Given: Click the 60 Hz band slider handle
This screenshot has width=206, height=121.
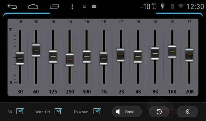Looking at the screenshot, I should tap(36, 50).
